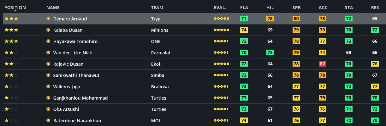Screen dimensions: 386x126
Task: Click info icon next to Demare Arnaud
Action: pyautogui.click(x=48, y=19)
